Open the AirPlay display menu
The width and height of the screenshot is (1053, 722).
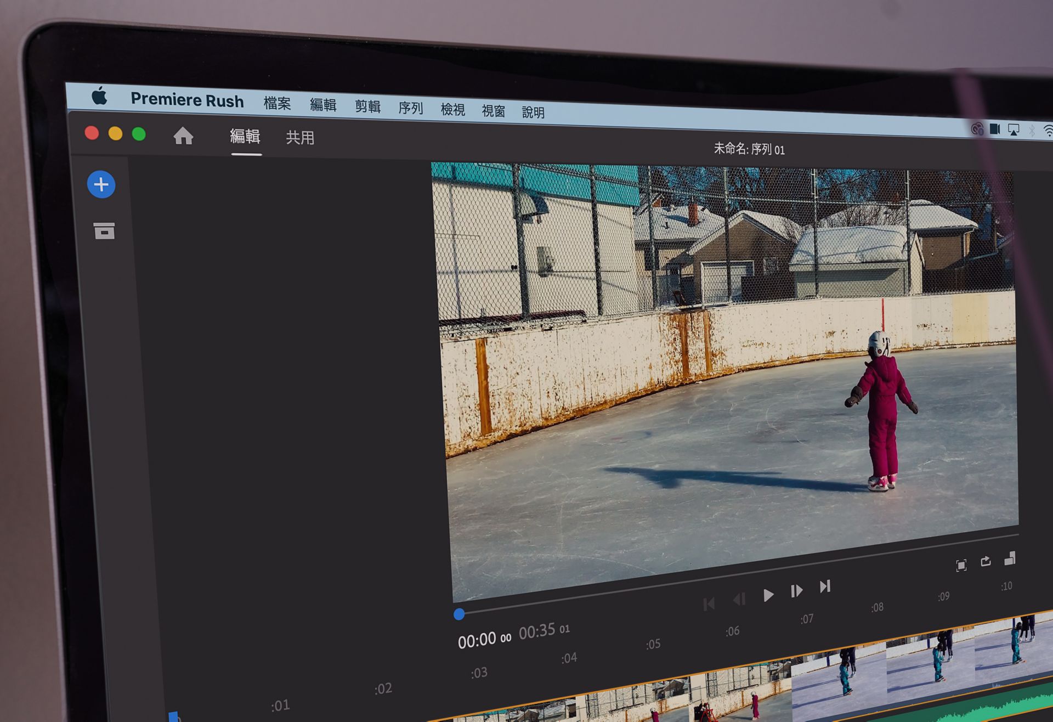(x=1014, y=129)
